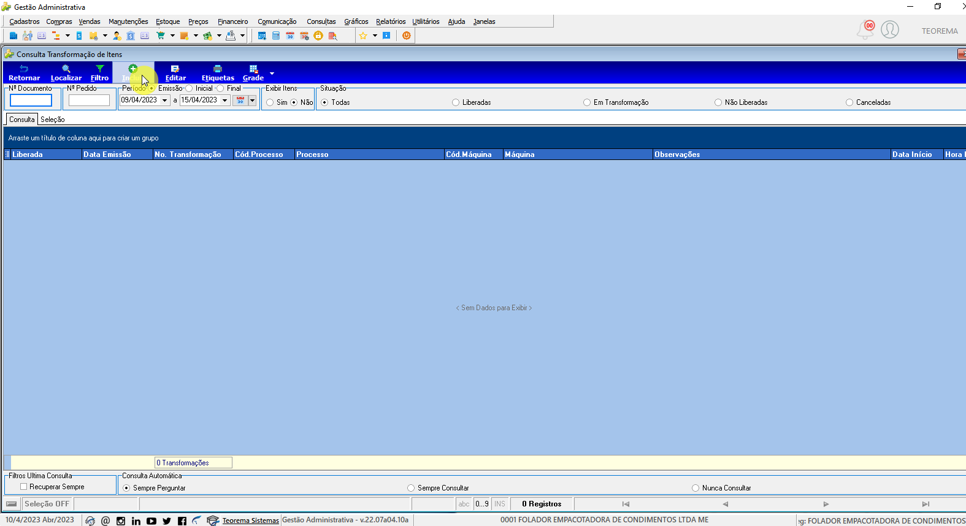Expand the start date 09/04/2023 dropdown
Screen dimensions: 966x526
(165, 100)
